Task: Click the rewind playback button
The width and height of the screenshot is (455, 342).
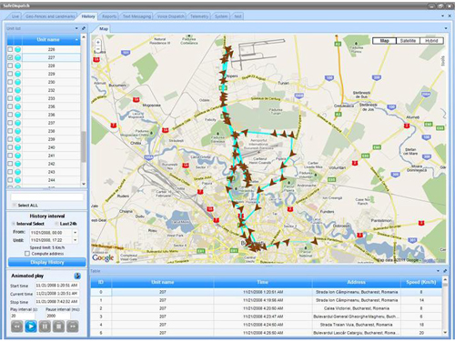Action: (17, 327)
